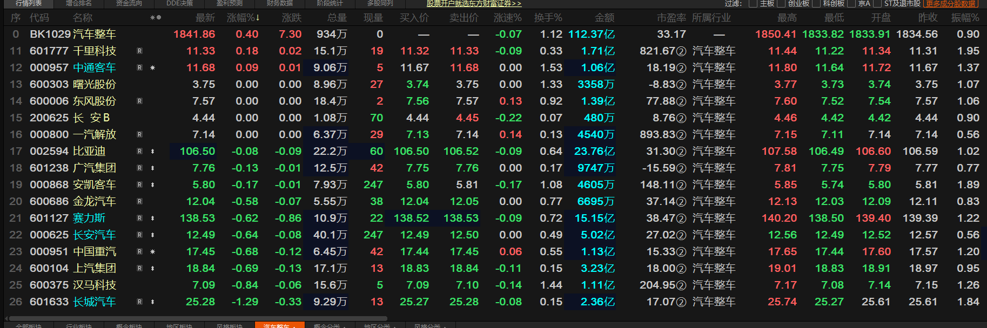Open the 中通客车 stock name
This screenshot has width=987, height=328.
(x=95, y=67)
